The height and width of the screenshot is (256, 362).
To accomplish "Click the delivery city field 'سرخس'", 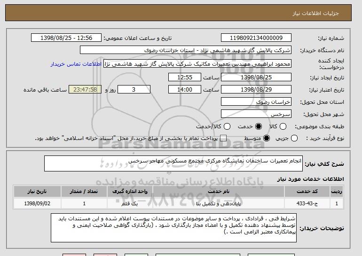I will pos(256,114).
